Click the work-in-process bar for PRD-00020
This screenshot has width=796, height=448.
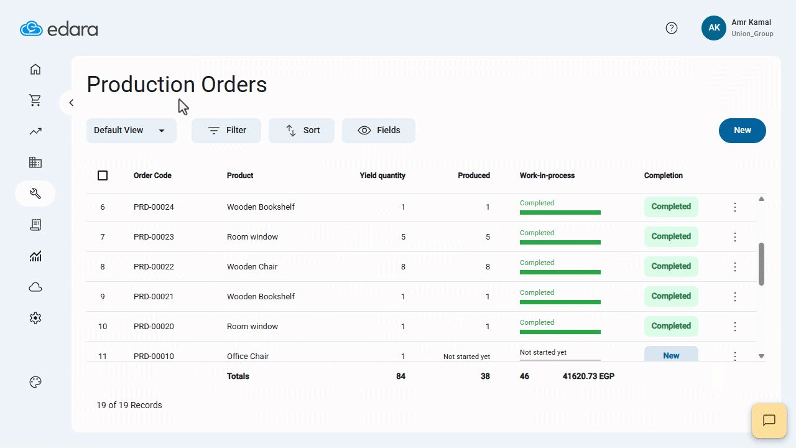[560, 332]
